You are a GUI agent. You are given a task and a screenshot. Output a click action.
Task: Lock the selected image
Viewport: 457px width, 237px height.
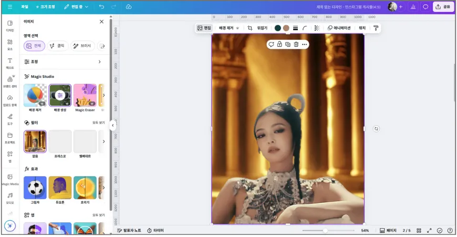[279, 44]
